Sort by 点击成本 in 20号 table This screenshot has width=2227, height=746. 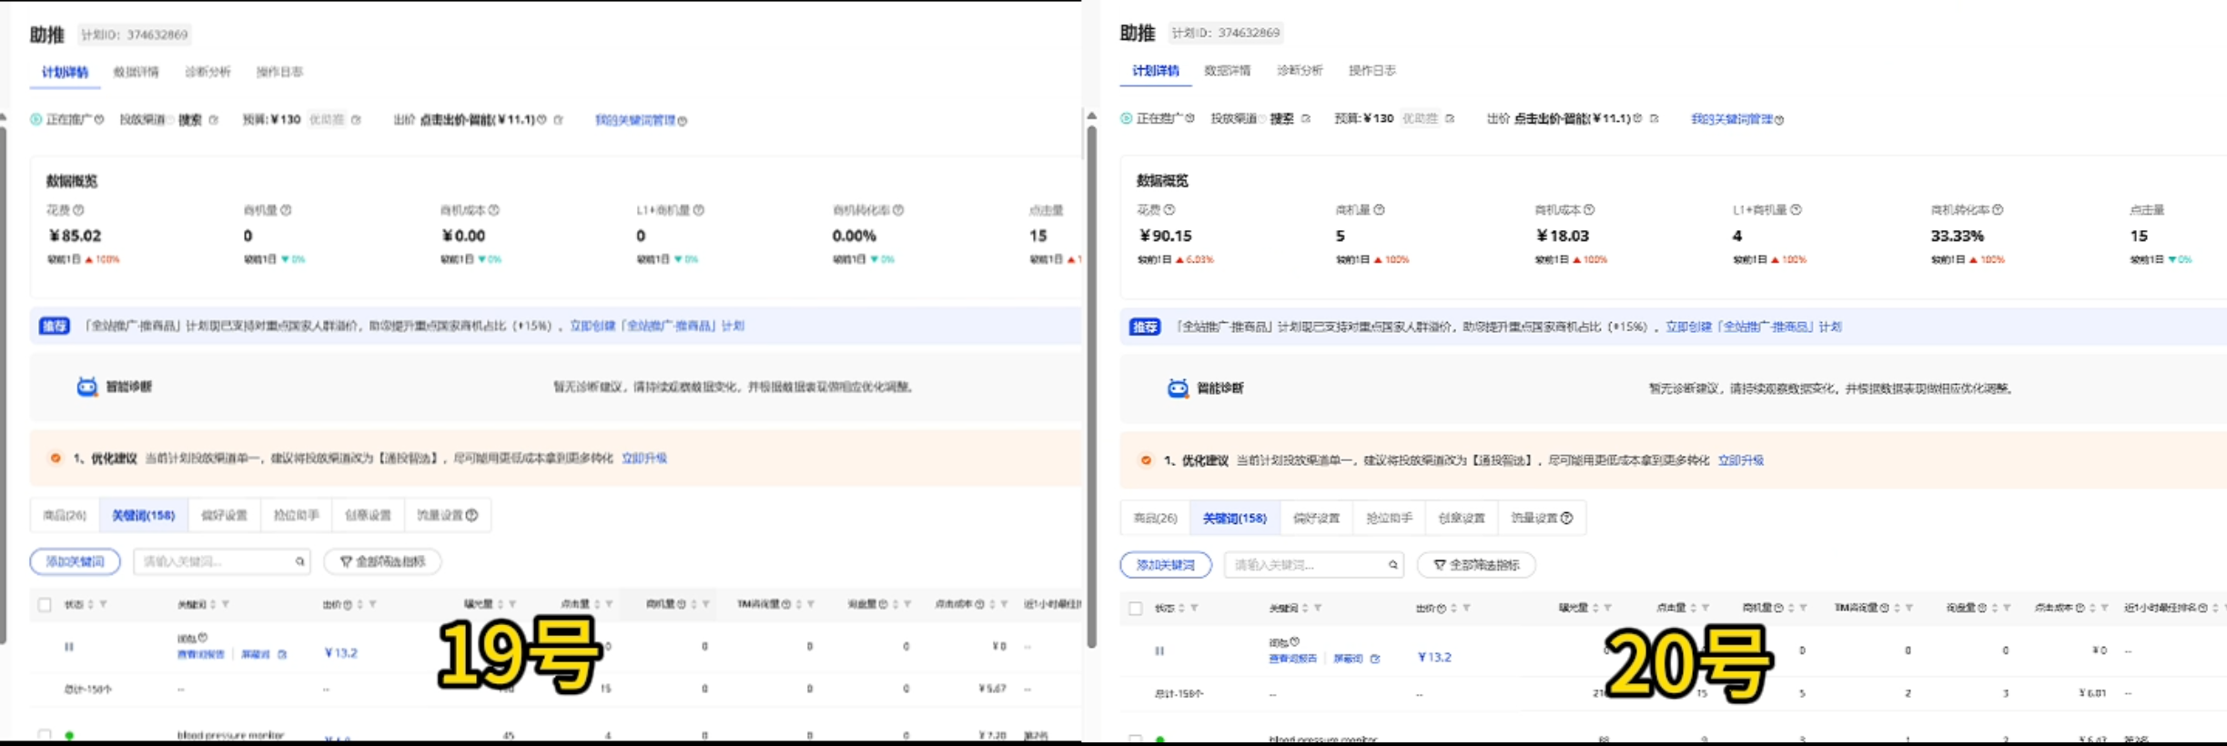(x=2092, y=608)
